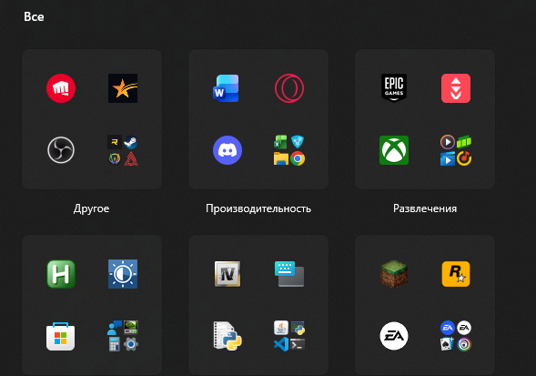The image size is (536, 376).
Task: Open the Rockstar Games Launcher
Action: [456, 274]
